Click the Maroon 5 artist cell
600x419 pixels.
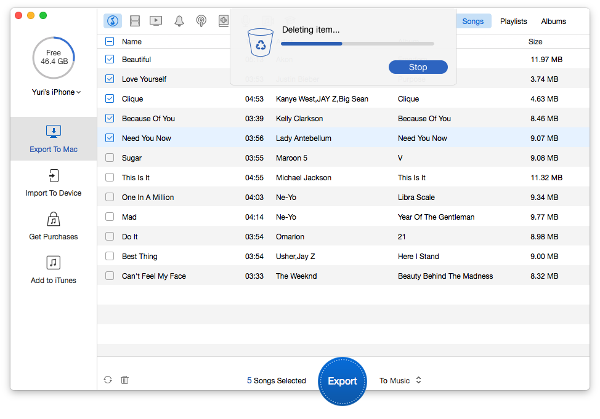click(x=291, y=158)
